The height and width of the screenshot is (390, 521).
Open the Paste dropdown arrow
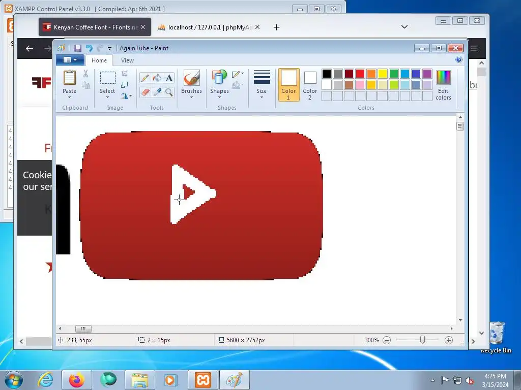tap(69, 97)
